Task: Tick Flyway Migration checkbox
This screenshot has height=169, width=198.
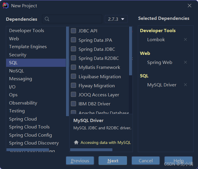Action: pos(73,85)
